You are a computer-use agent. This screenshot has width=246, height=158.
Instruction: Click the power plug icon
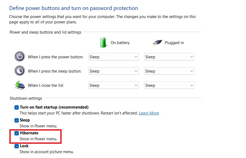click(157, 42)
